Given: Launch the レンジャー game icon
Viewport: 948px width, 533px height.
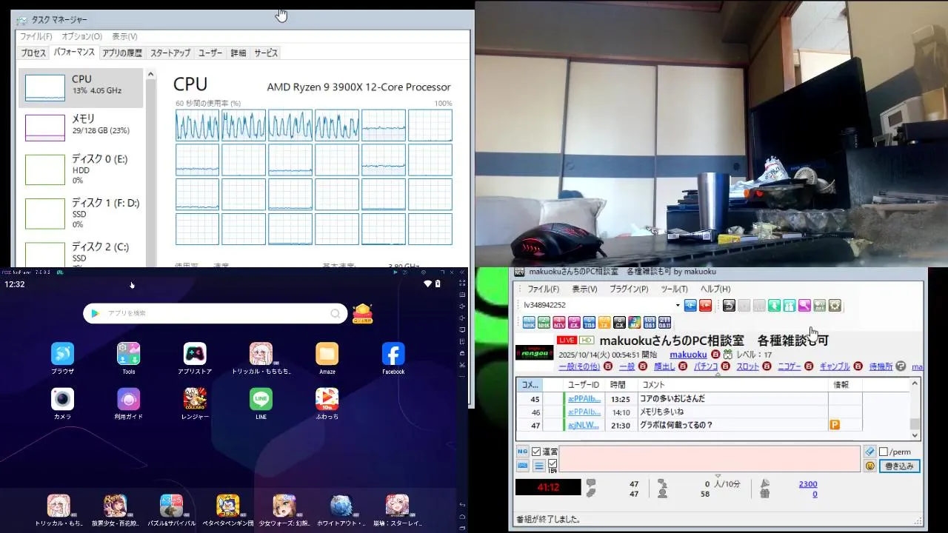Looking at the screenshot, I should (x=195, y=399).
